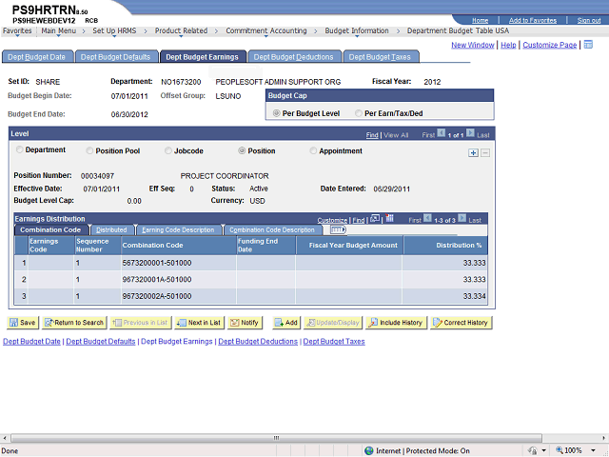Open the Budget Information breadcrumb menu
The height and width of the screenshot is (457, 609).
tap(357, 31)
